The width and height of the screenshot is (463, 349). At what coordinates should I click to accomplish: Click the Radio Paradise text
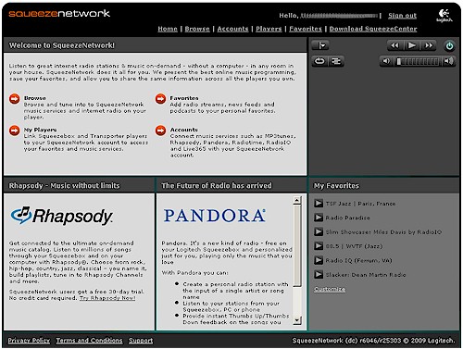(347, 218)
